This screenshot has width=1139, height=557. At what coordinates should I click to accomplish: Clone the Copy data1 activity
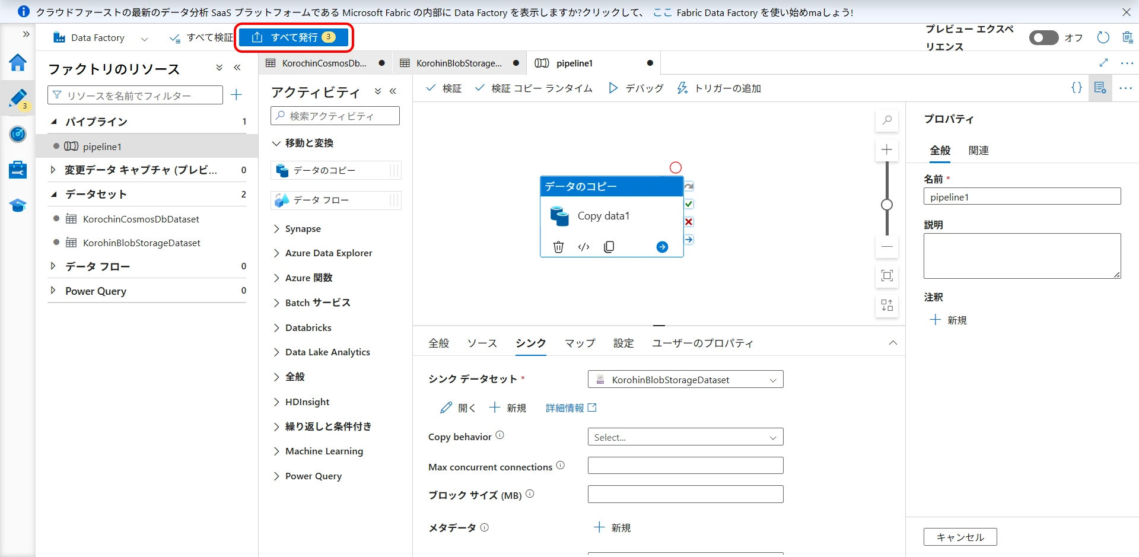coord(609,247)
